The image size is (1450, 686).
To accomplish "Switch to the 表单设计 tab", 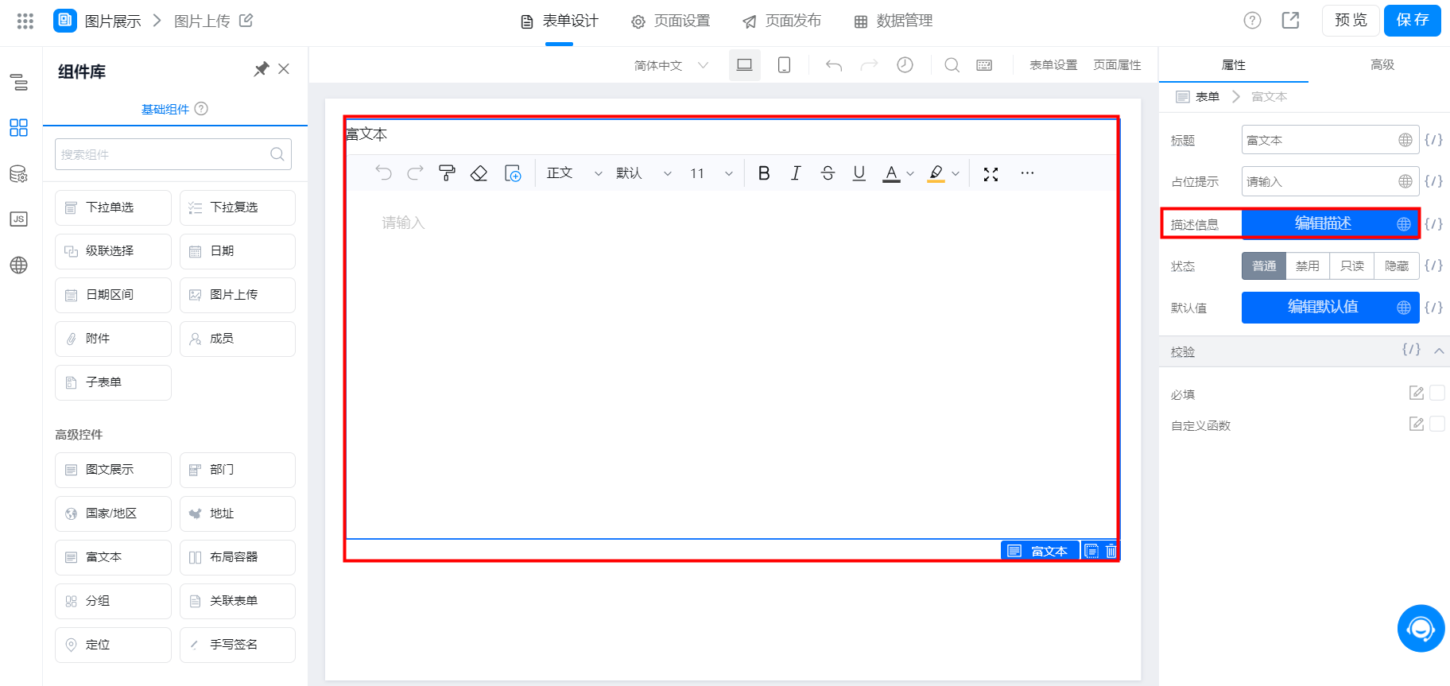I will point(560,21).
